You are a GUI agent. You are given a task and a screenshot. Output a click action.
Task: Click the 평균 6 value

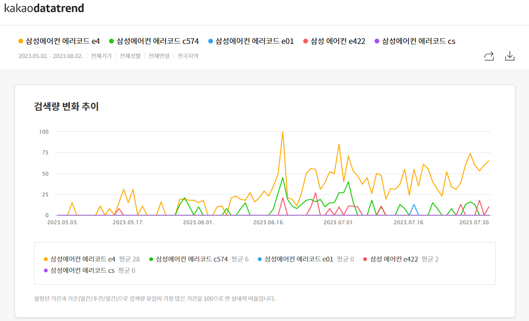240,259
